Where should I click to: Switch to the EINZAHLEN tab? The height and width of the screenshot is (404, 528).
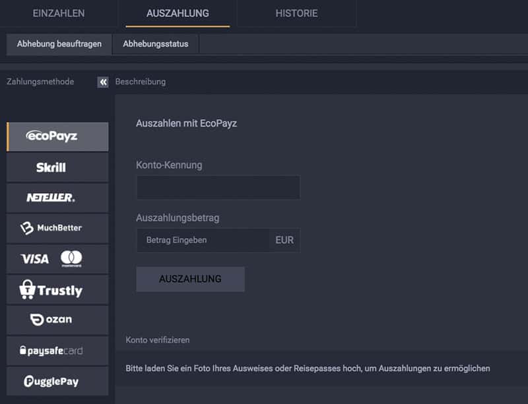[59, 13]
